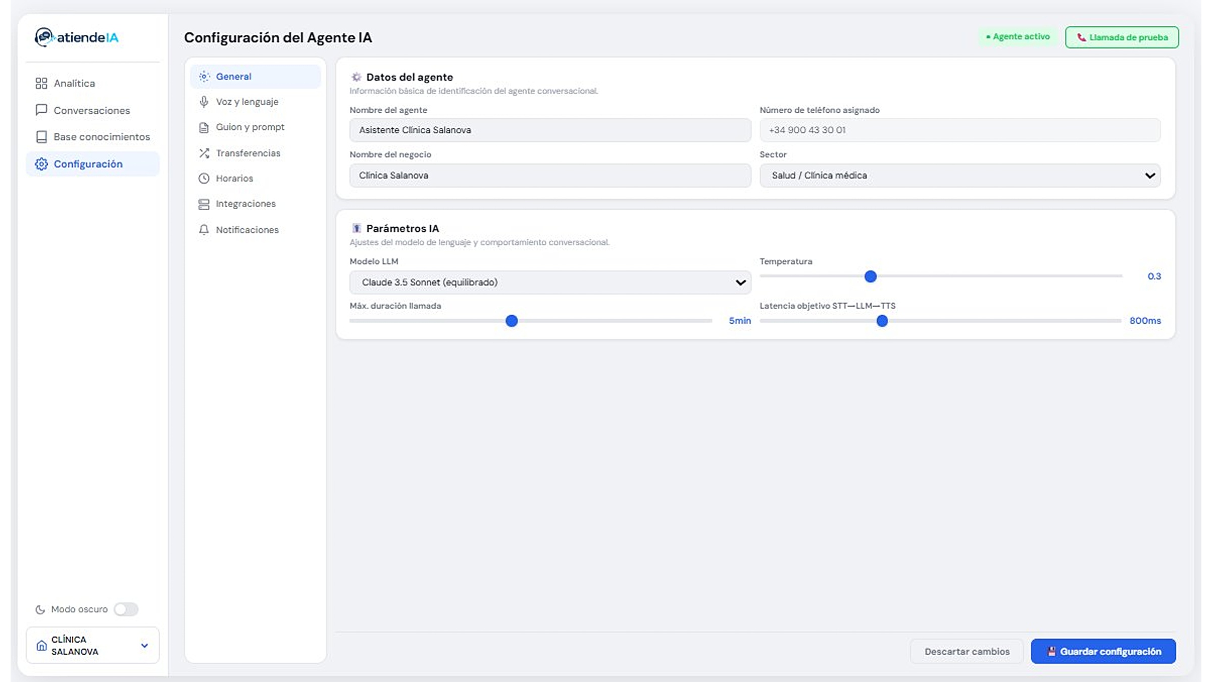This screenshot has height=682, width=1212.
Task: Start a Llamada de prueba
Action: tap(1122, 37)
